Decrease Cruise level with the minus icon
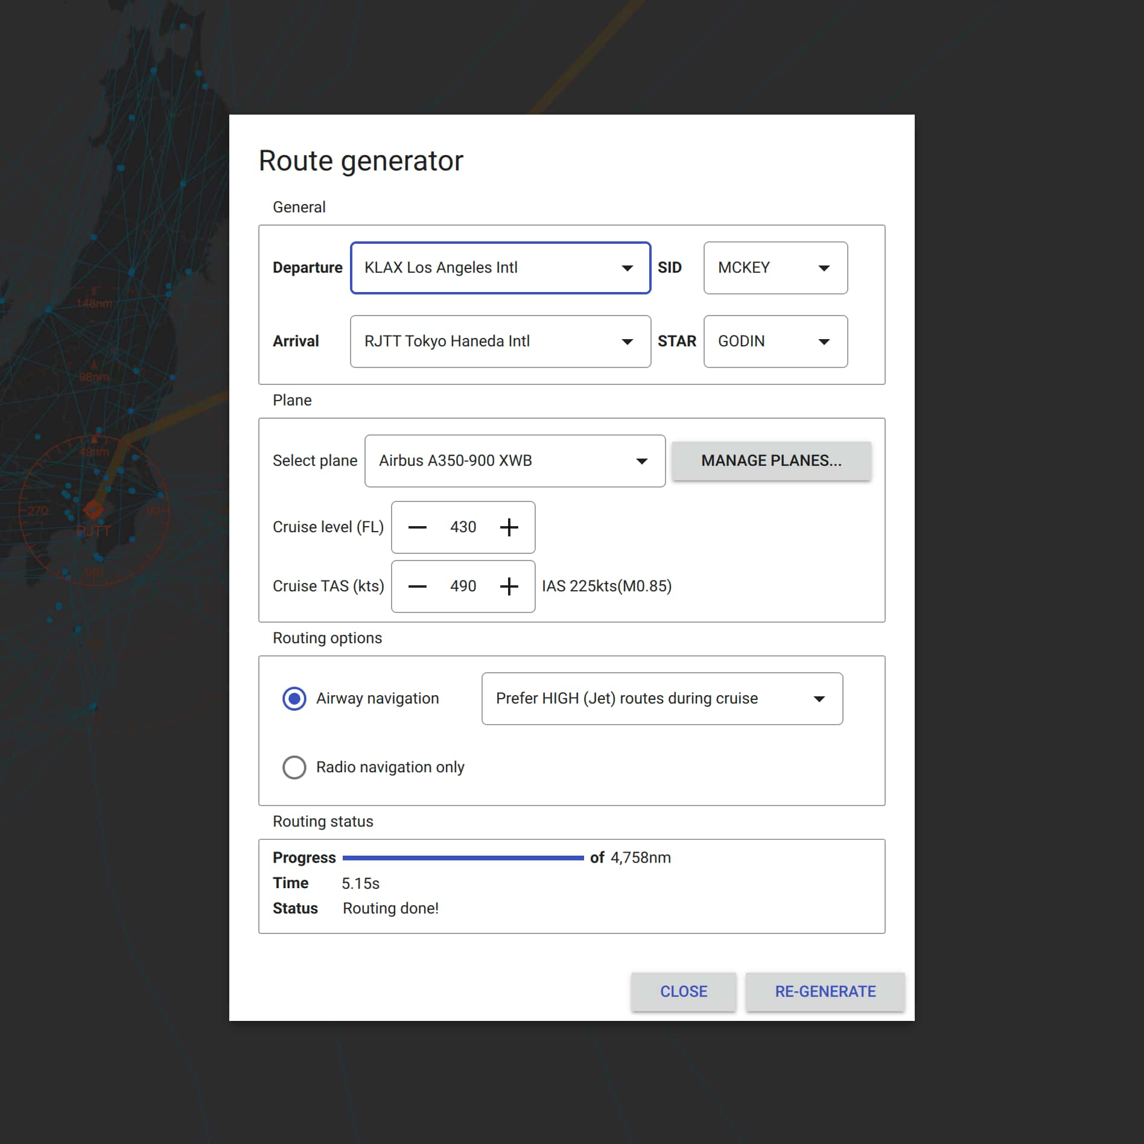 (x=418, y=527)
